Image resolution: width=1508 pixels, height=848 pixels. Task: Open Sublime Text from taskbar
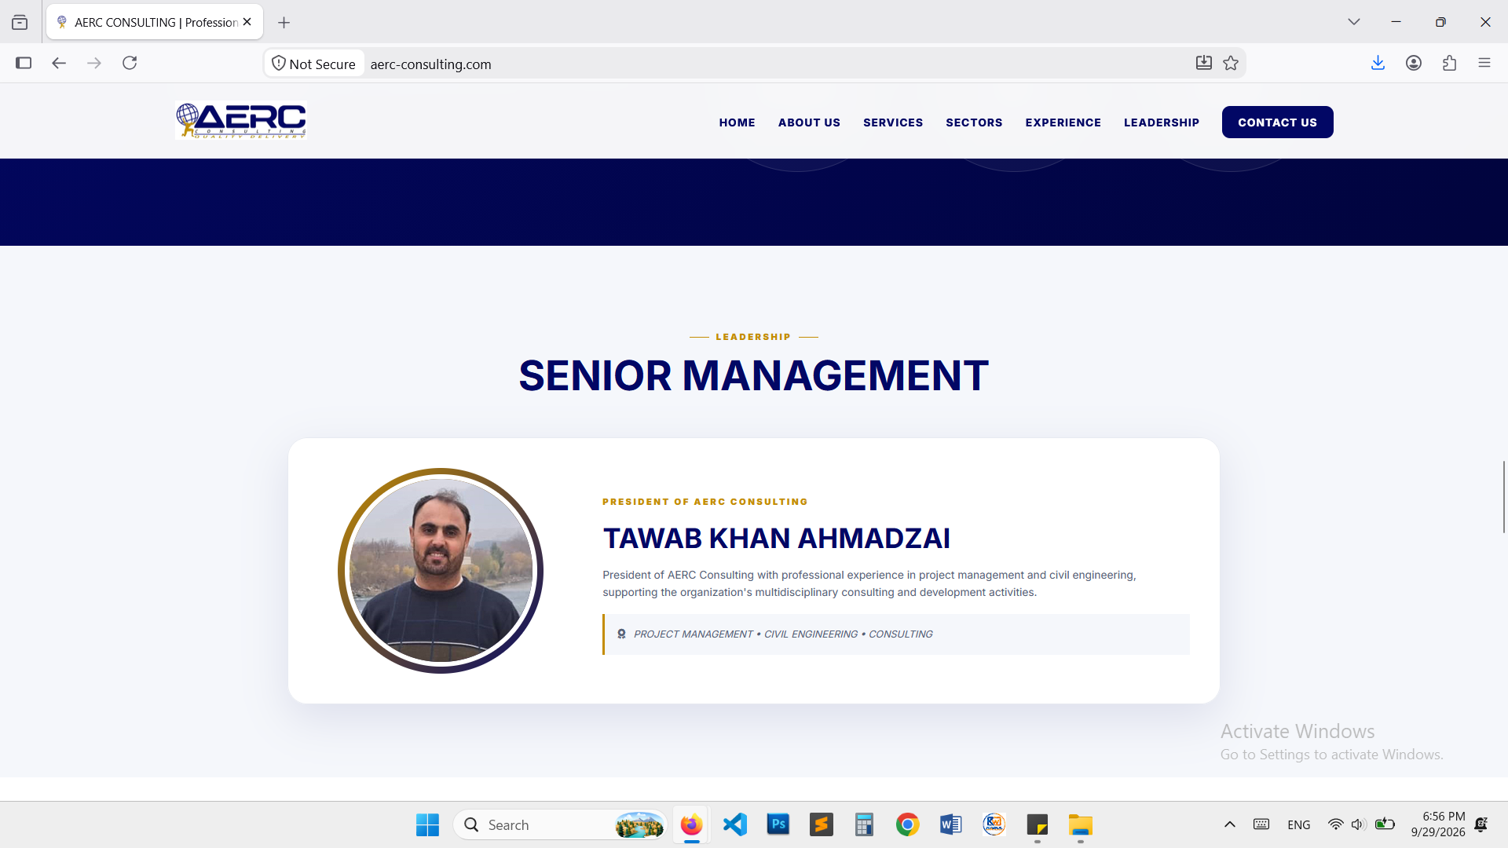[821, 825]
